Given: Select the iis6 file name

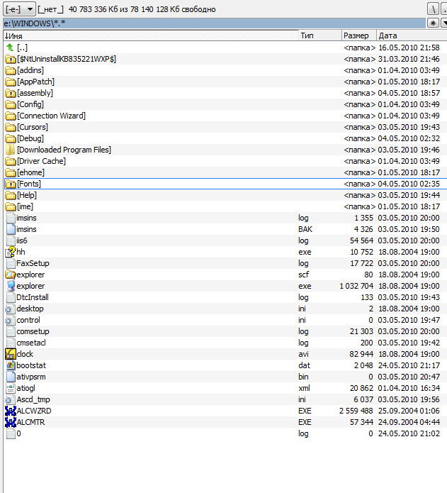Looking at the screenshot, I should coord(22,240).
